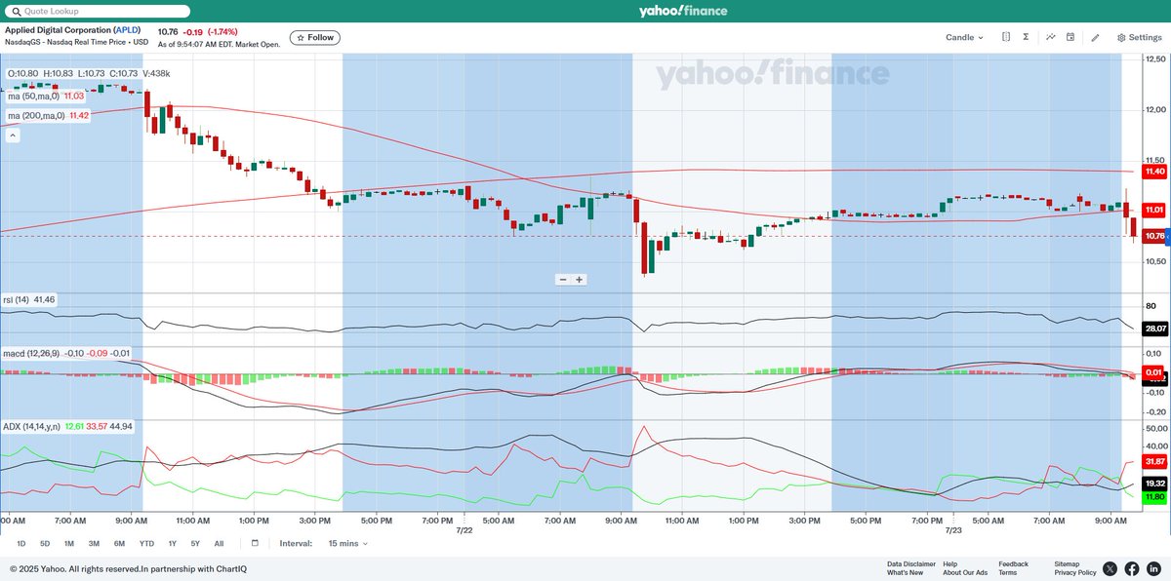
Task: Open the technical events line-chart icon
Action: pos(1051,37)
